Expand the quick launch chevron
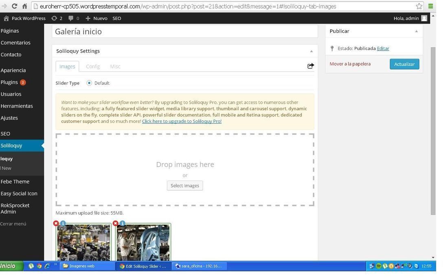The height and width of the screenshot is (280, 448). click(55, 264)
